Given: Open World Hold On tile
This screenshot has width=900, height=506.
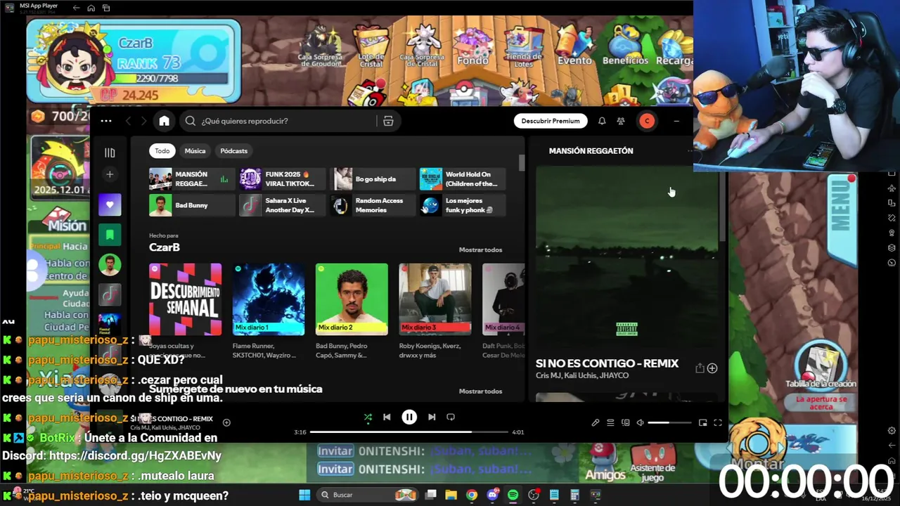Looking at the screenshot, I should pos(462,179).
